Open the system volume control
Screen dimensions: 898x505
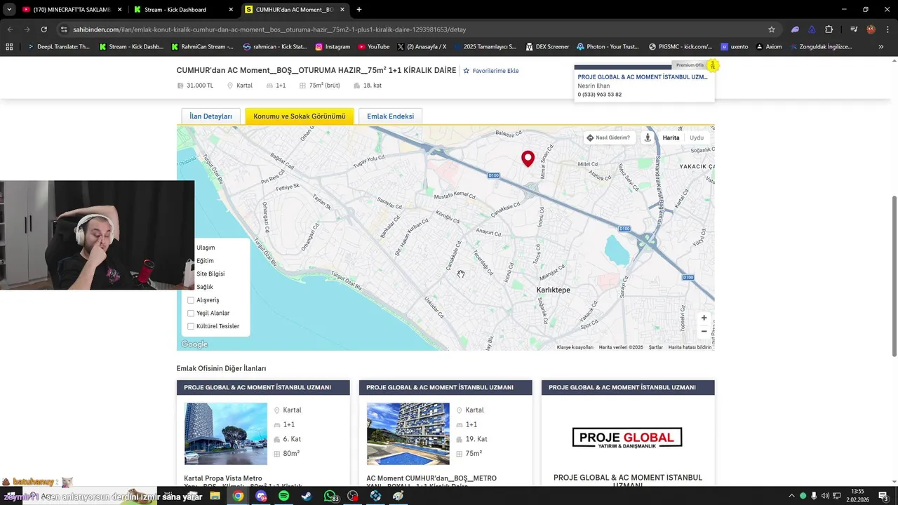826,496
